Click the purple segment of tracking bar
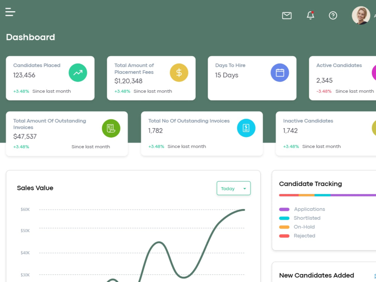The width and height of the screenshot is (376, 282). [x=353, y=195]
